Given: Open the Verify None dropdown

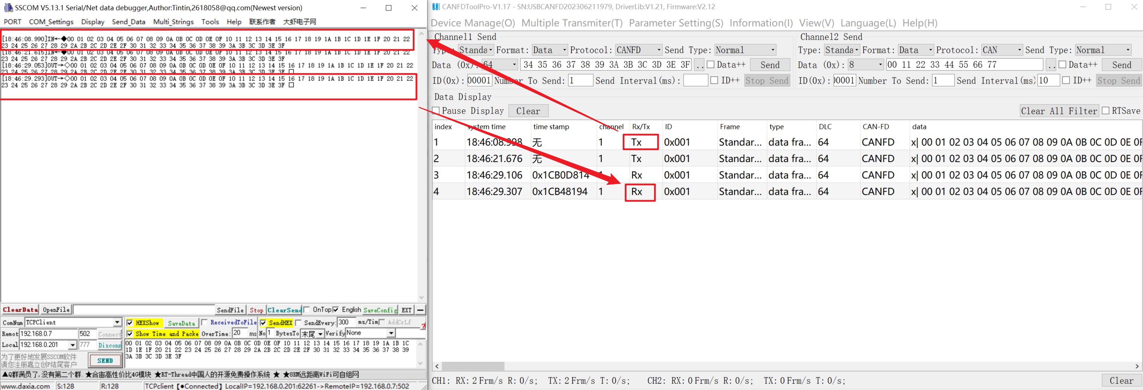Looking at the screenshot, I should (391, 333).
